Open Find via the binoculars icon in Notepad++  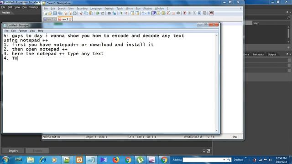[109, 13]
